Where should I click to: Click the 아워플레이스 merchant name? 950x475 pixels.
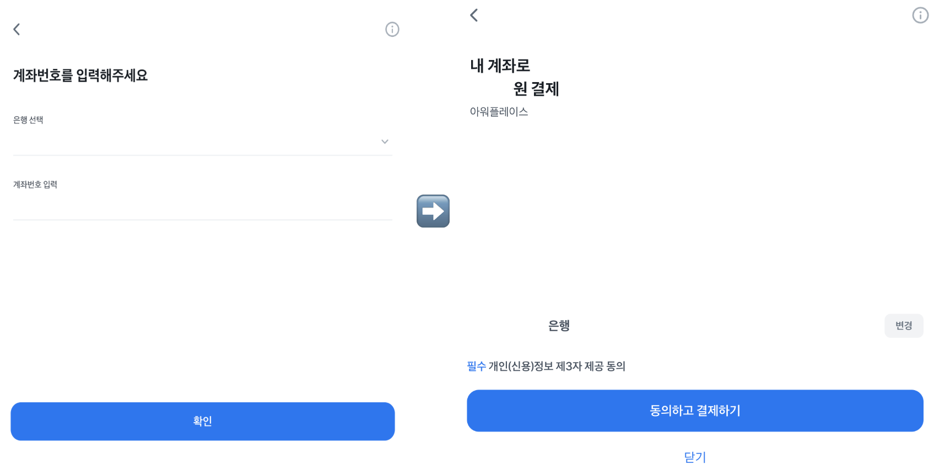(499, 112)
